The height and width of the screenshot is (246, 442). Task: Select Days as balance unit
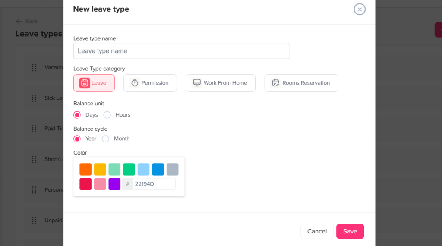pos(77,115)
